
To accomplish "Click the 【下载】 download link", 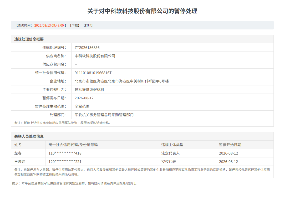I will point(75,25).
